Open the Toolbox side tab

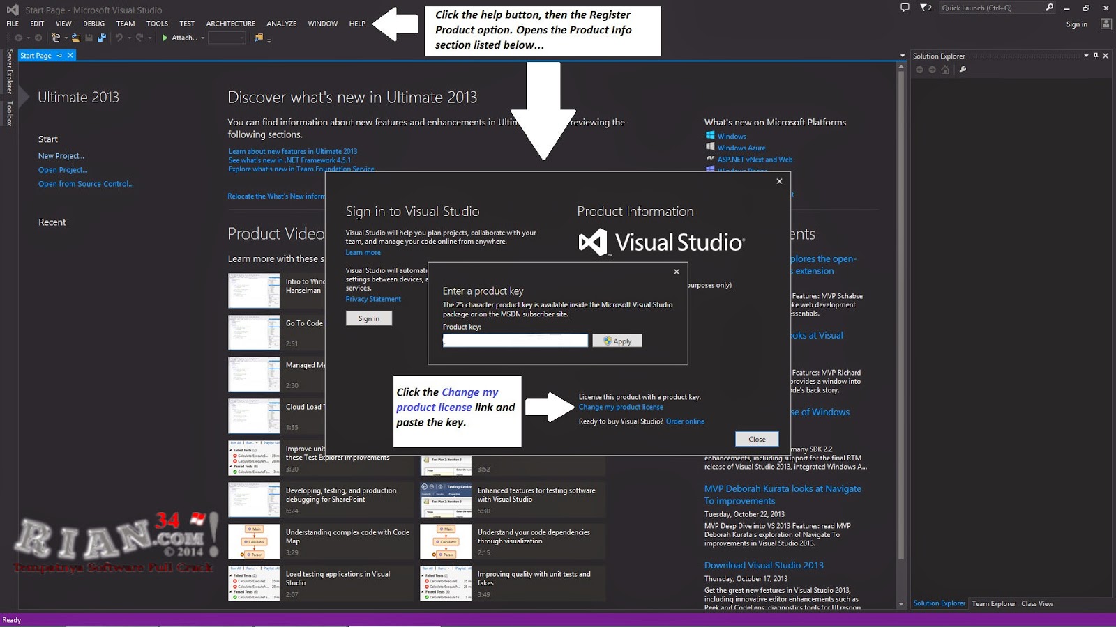click(9, 114)
